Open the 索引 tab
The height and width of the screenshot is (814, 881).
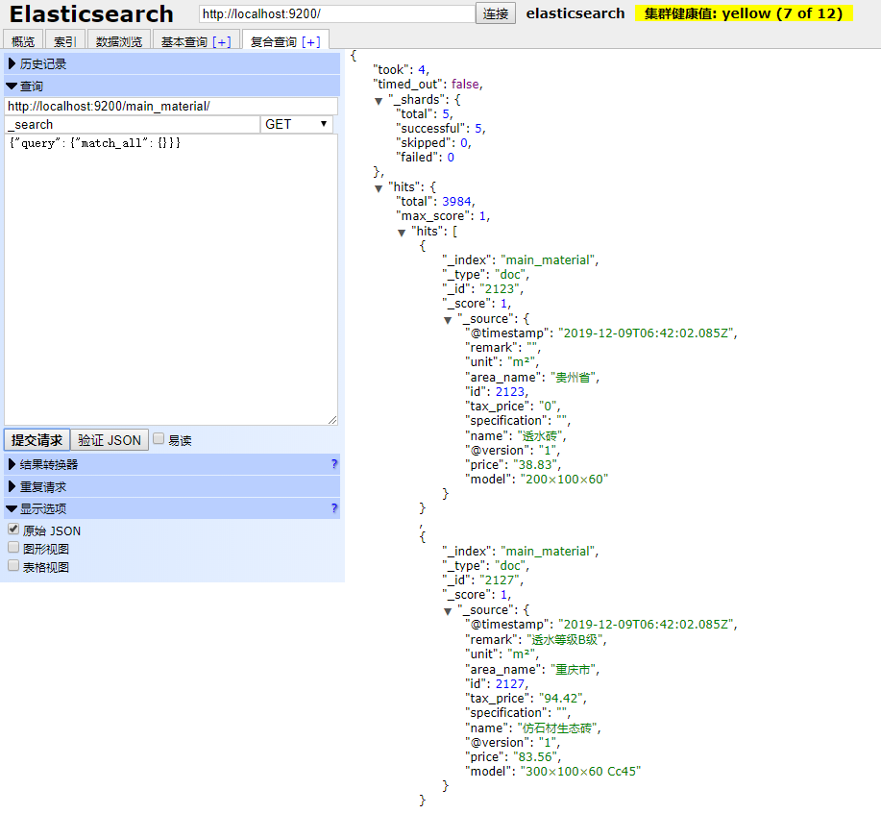pos(64,41)
